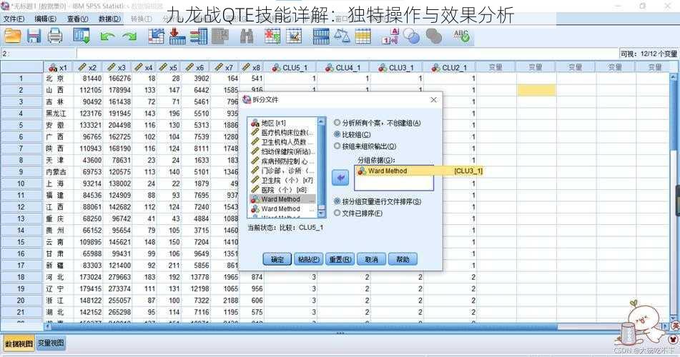Click variable list scroll up arrow

321,121
